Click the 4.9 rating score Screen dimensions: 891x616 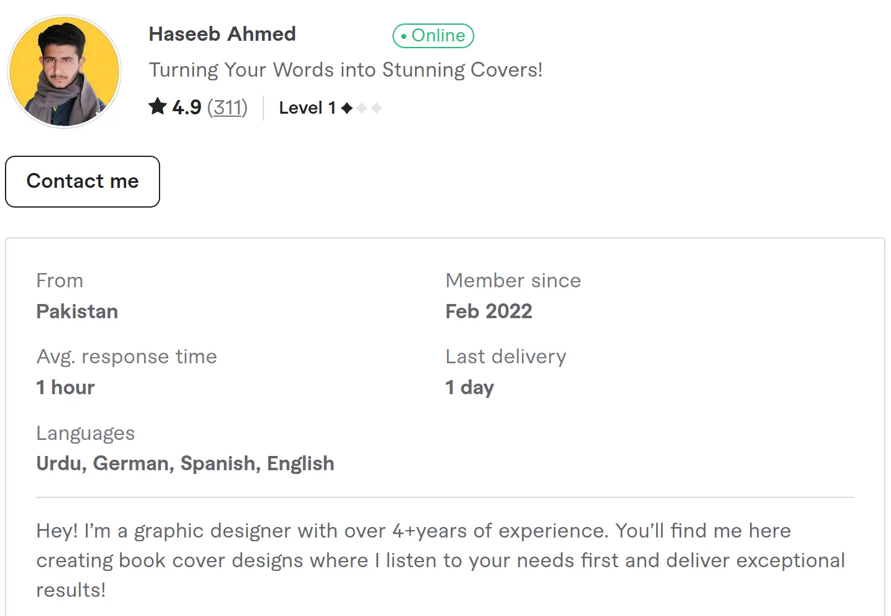pos(187,108)
